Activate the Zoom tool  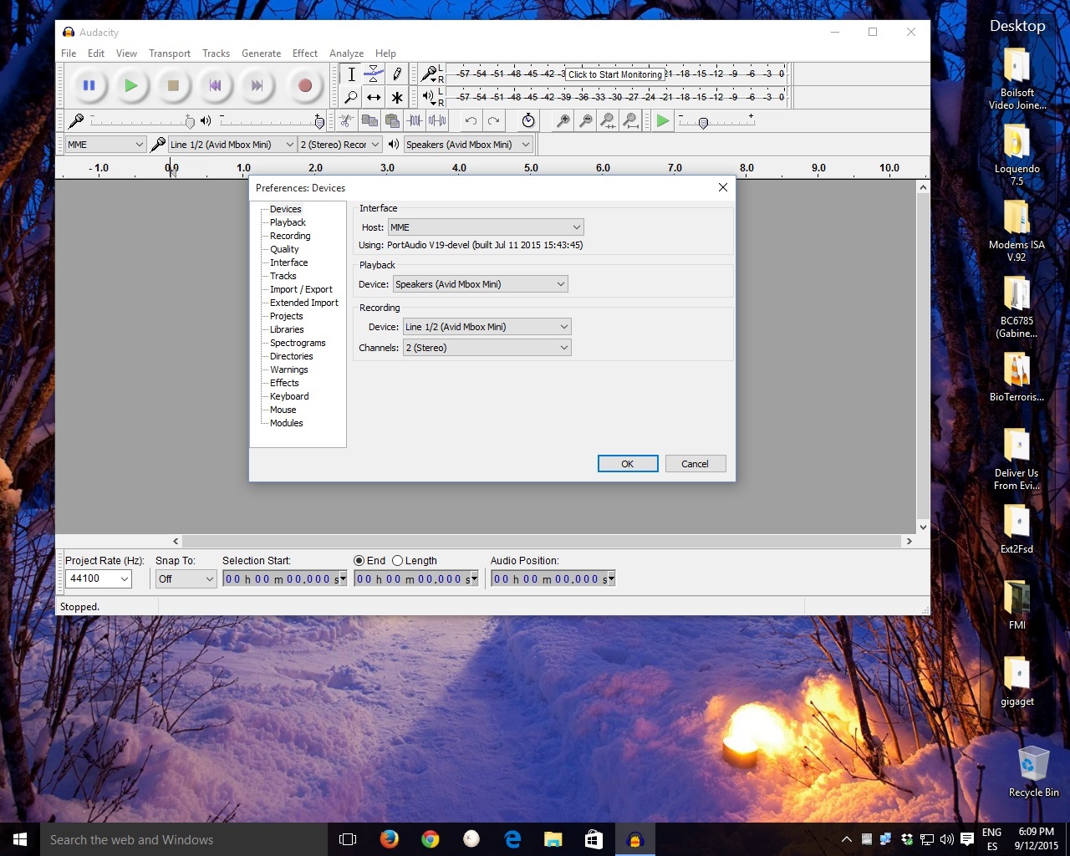(x=351, y=97)
